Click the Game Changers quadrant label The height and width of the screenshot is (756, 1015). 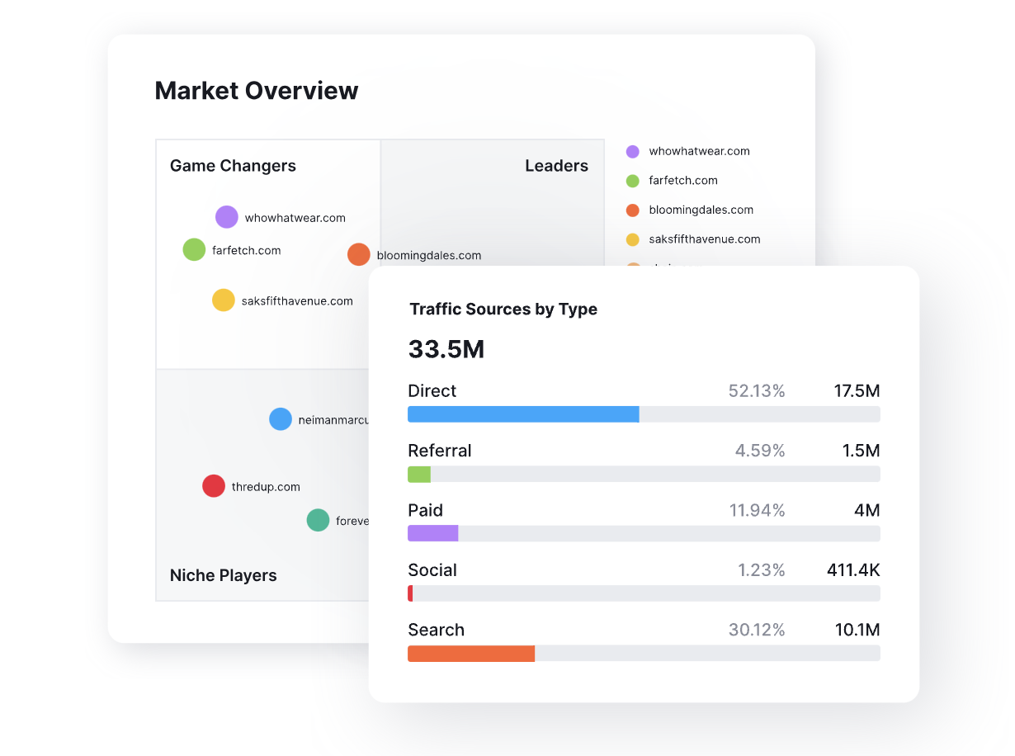233,166
